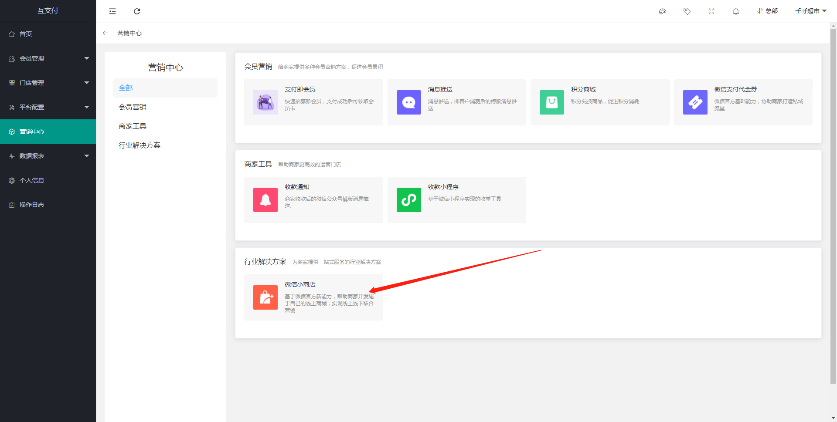
Task: Expand the 会员管理 sidebar arrow
Action: tap(87, 58)
